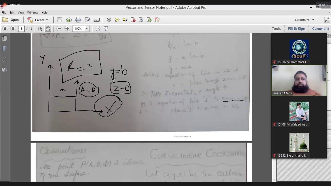Click the delete page icon
Image resolution: width=331 pixels, height=186 pixels.
[x=133, y=20]
